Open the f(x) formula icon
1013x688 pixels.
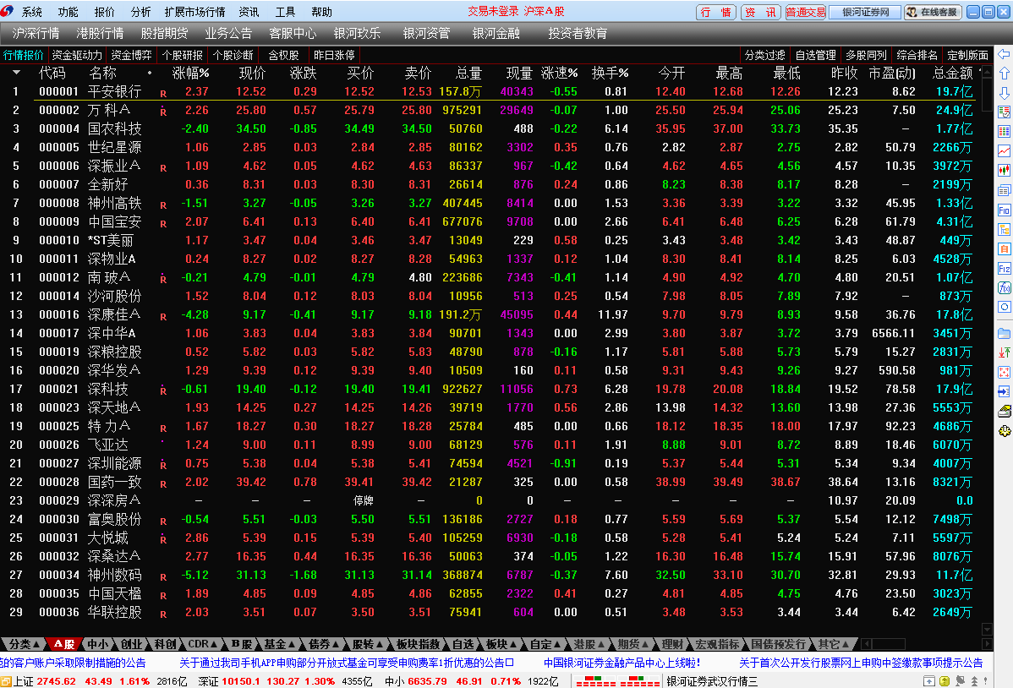coord(1004,287)
